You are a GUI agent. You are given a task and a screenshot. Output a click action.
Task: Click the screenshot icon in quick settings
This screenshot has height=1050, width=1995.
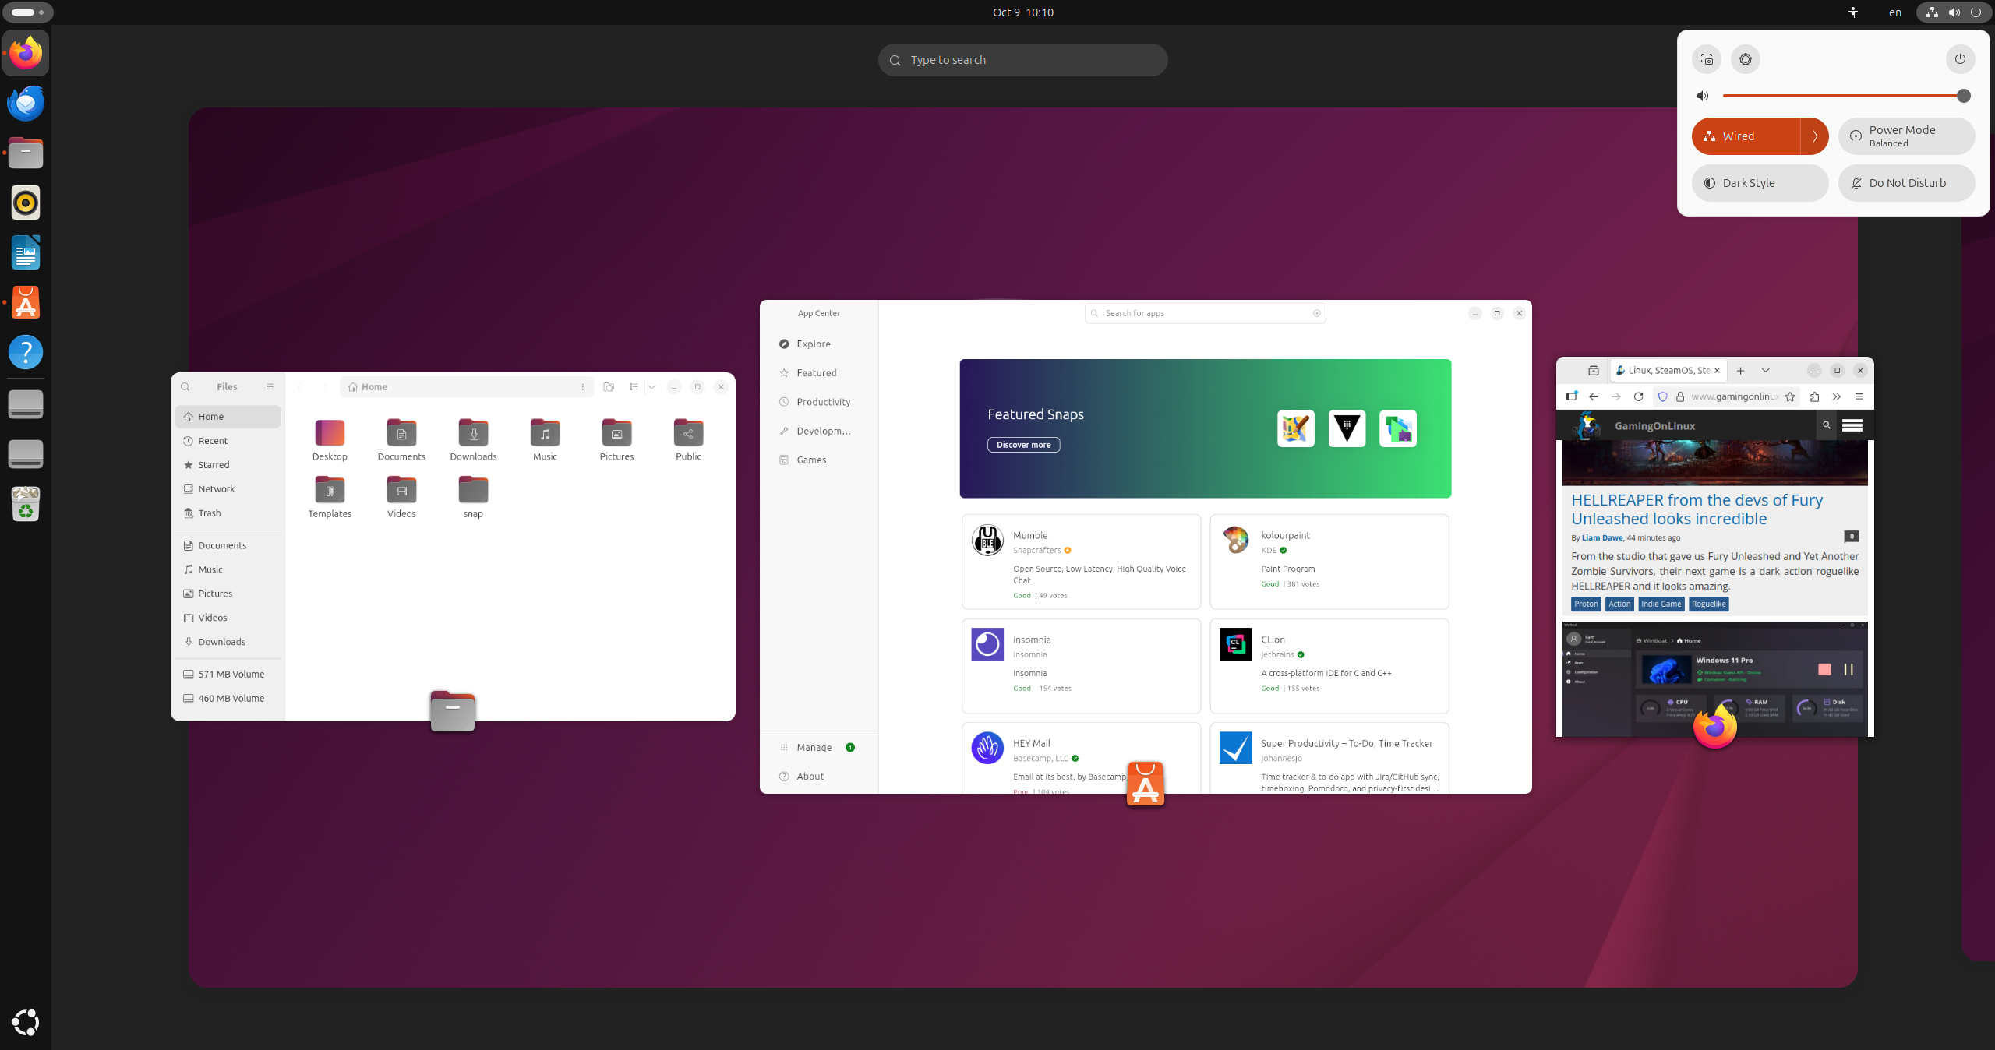click(1707, 59)
